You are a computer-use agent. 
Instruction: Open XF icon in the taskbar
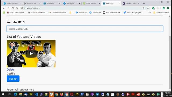click(138, 94)
